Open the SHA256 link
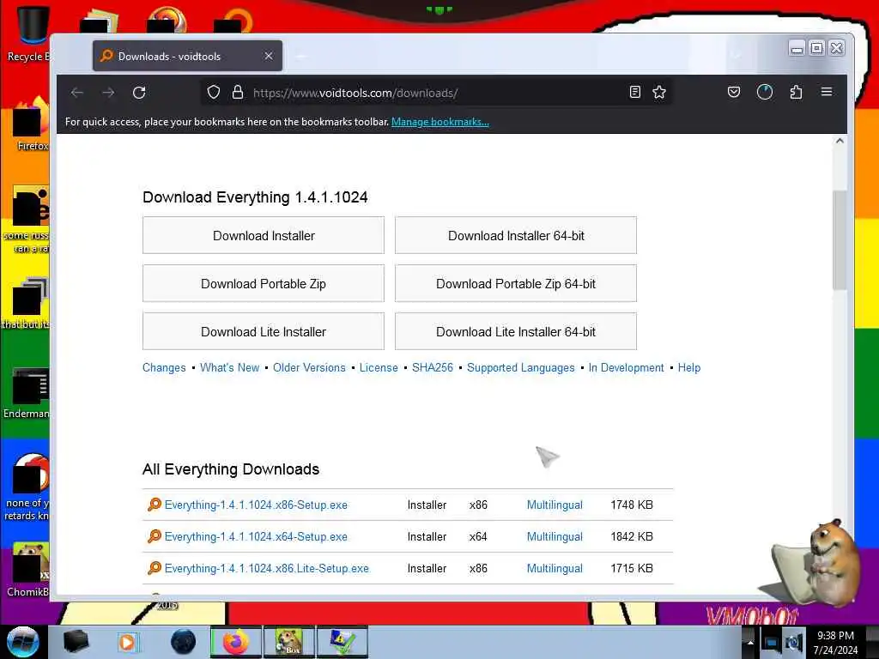The width and height of the screenshot is (879, 659). [433, 367]
